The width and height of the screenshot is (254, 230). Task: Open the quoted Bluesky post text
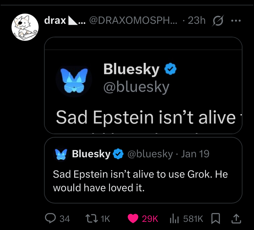click(140, 181)
